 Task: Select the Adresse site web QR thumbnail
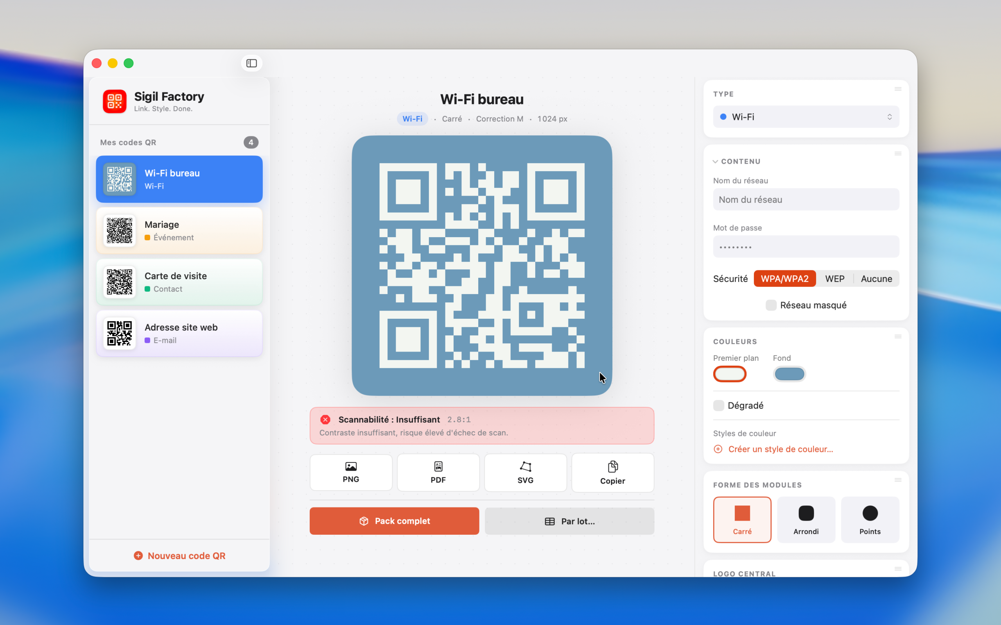[120, 333]
